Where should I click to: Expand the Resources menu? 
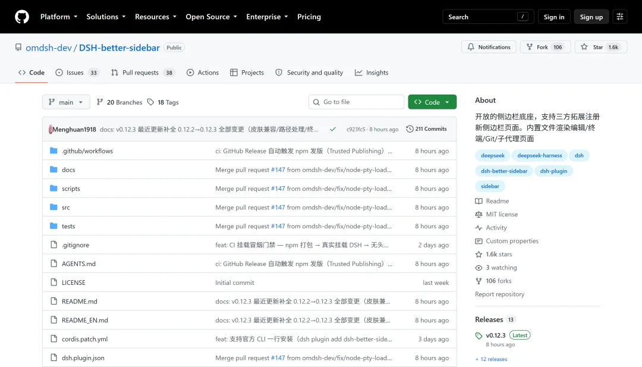[x=156, y=17]
